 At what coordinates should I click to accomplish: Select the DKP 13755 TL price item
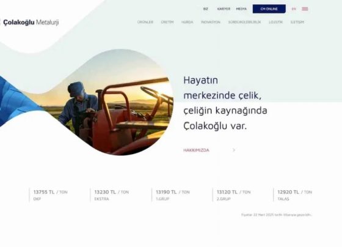click(50, 195)
